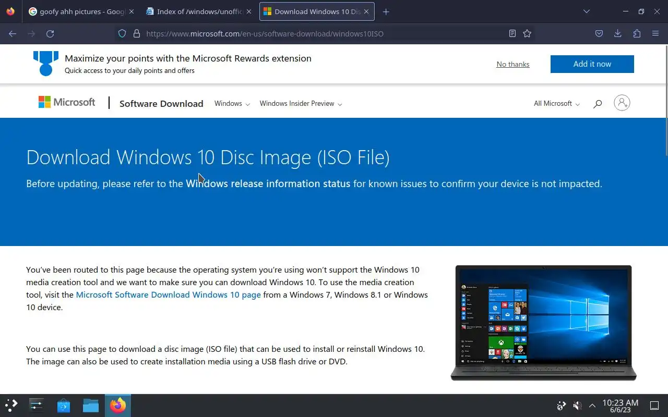The image size is (668, 417).
Task: Open the Firefox downloads panel
Action: (618, 33)
